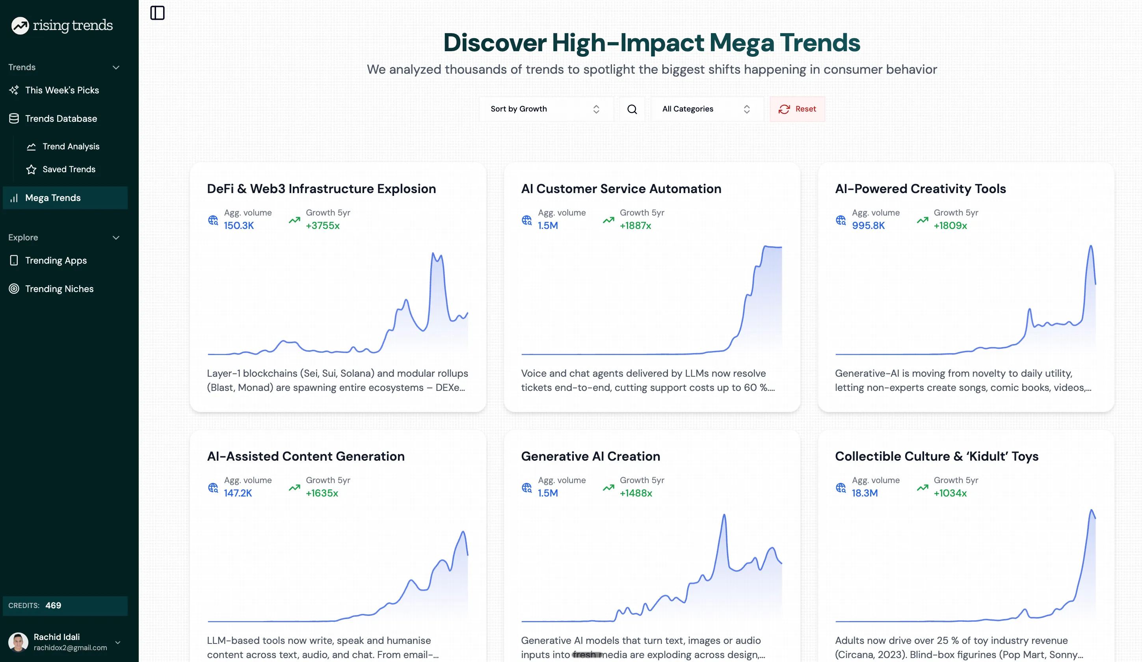Viewport: 1142px width, 662px height.
Task: Select the Saved Trends star icon
Action: coord(31,169)
